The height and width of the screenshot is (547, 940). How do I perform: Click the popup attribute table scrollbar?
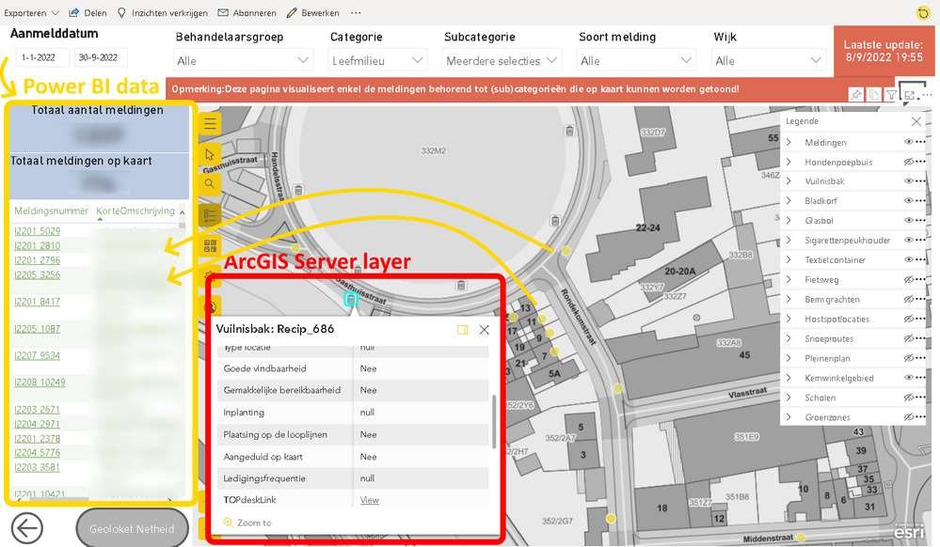pyautogui.click(x=494, y=421)
